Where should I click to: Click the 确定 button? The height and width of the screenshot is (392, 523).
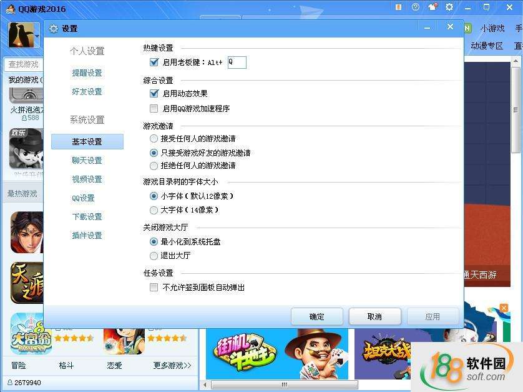click(317, 316)
